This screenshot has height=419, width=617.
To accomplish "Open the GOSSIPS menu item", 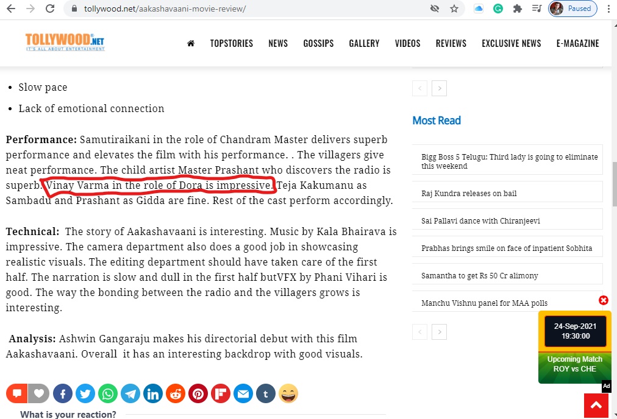I will 318,43.
